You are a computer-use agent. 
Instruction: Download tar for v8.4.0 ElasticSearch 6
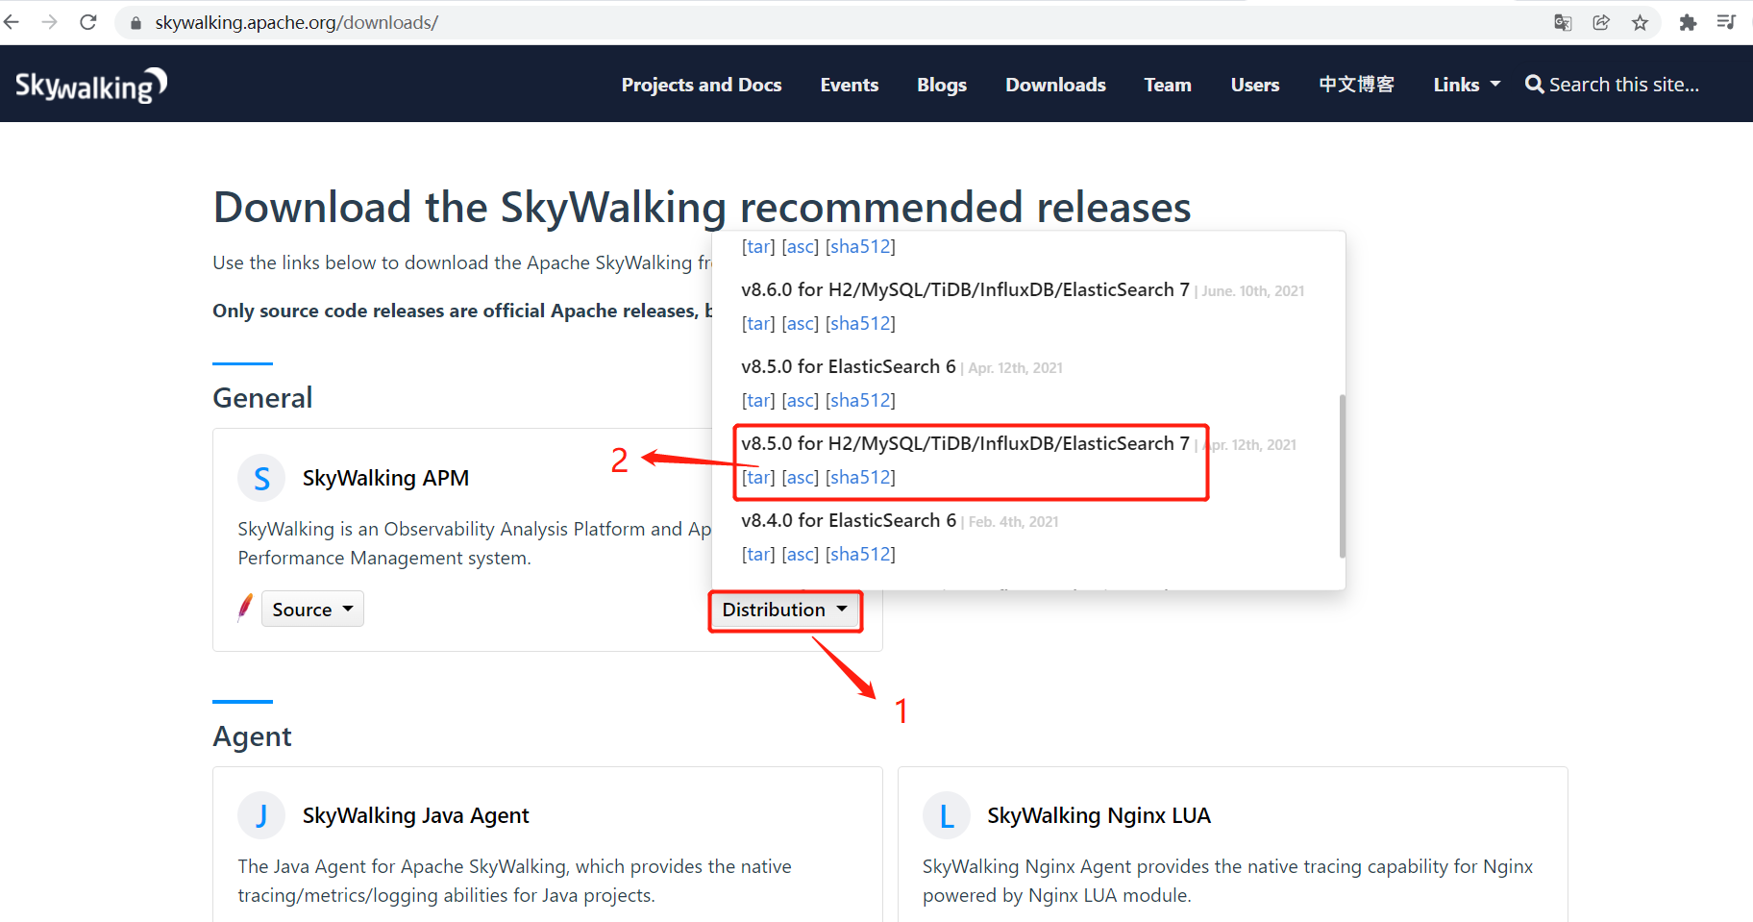coord(758,554)
